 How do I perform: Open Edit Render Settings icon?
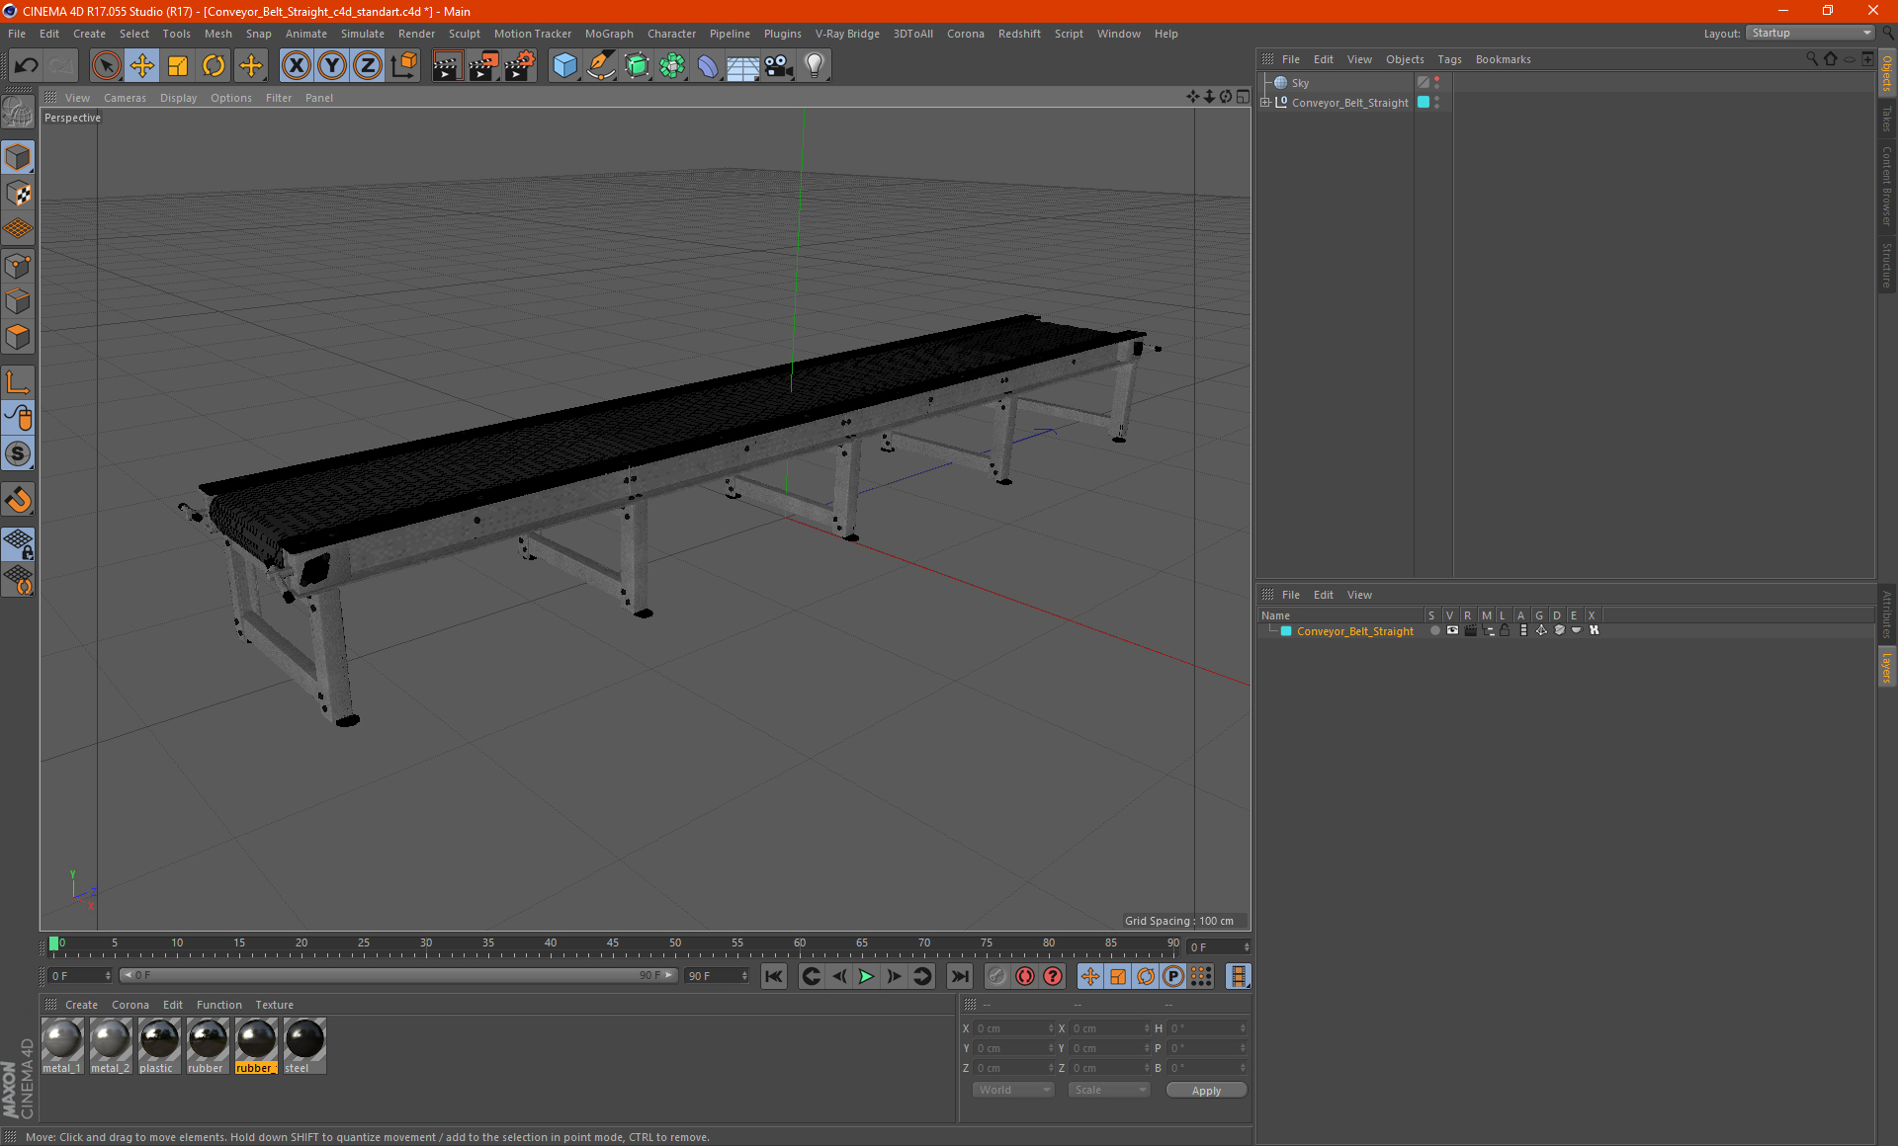coord(520,66)
